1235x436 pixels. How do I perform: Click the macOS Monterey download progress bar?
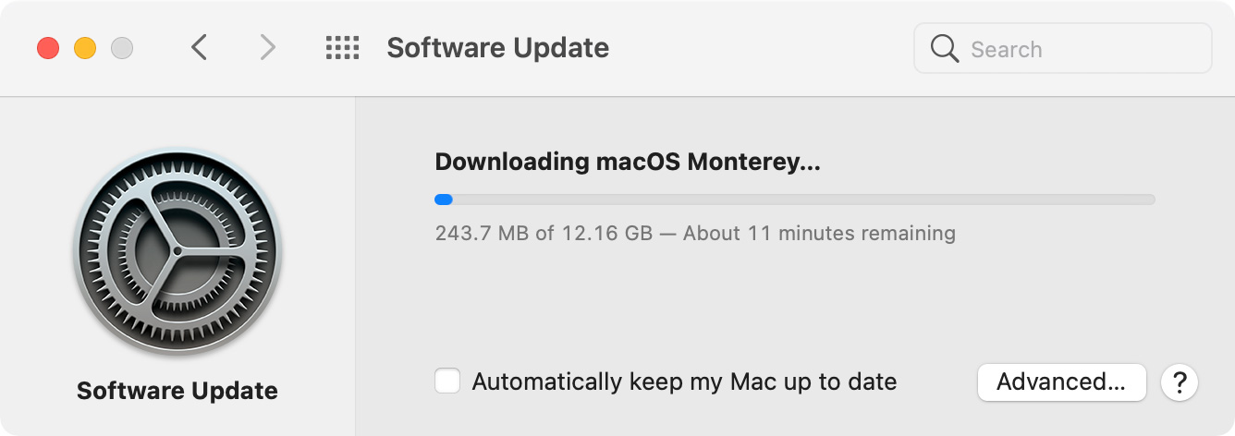click(x=795, y=200)
